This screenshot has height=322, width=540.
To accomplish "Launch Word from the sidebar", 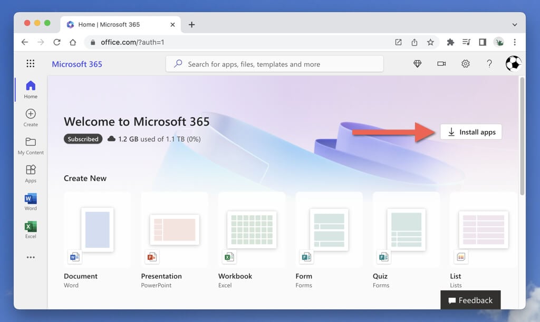I will click(31, 202).
